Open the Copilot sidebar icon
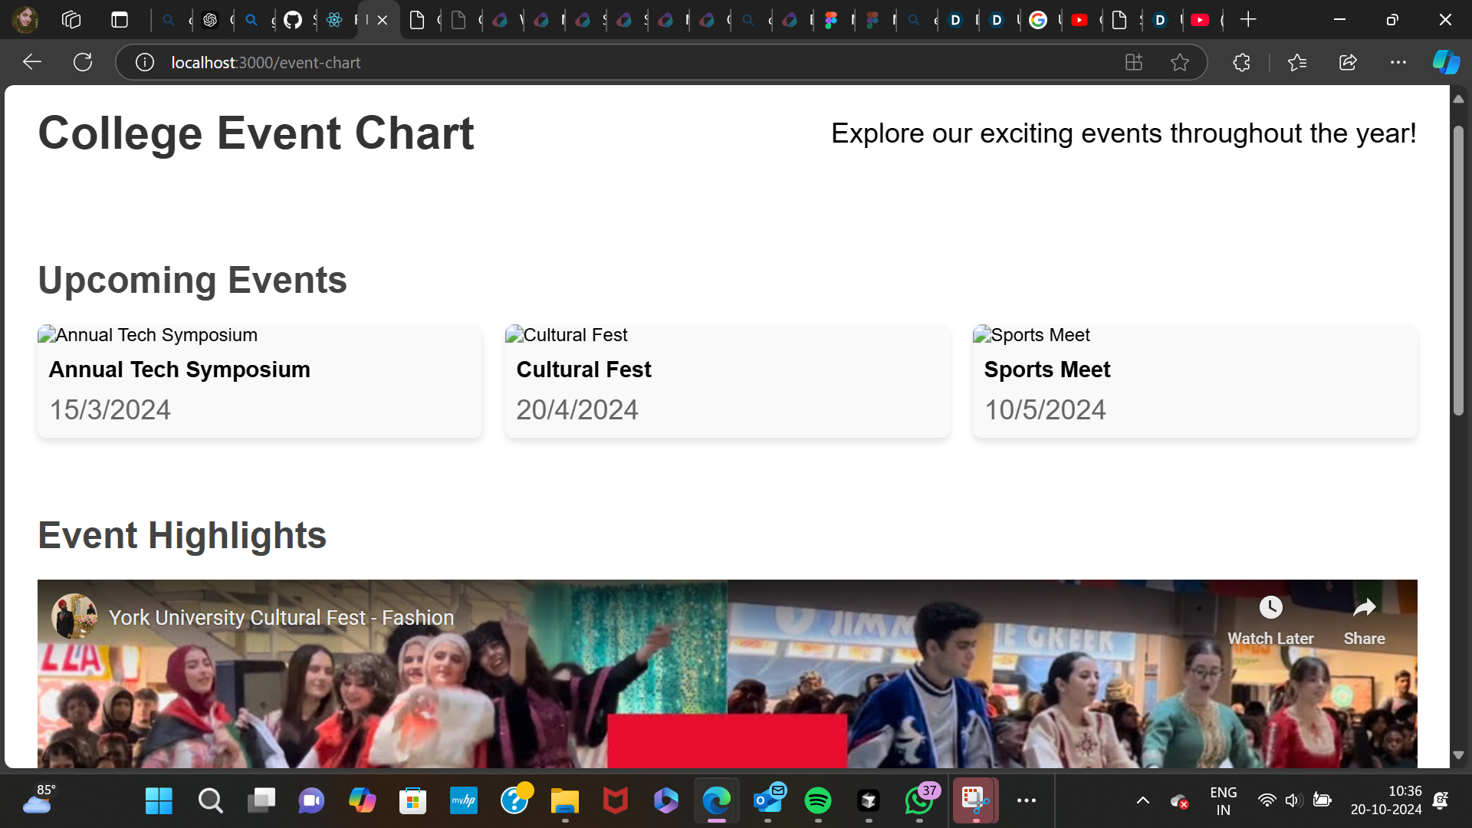Screen dimensions: 1472x828 pyautogui.click(x=1446, y=62)
